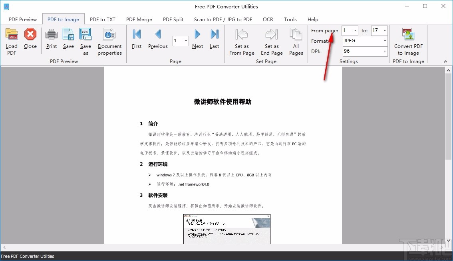Click Set as End Page
Viewport: 453px width, 261px height.
271,40
